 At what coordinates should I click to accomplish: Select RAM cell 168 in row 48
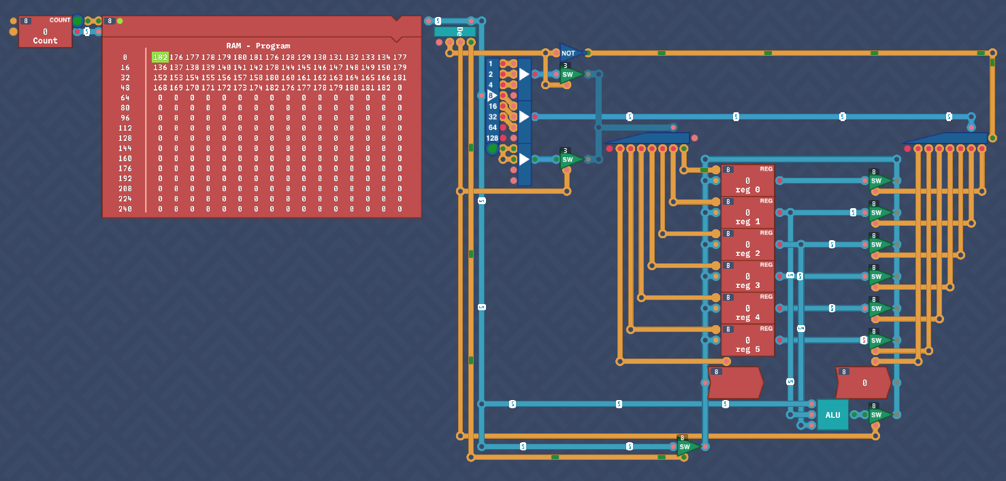click(160, 88)
